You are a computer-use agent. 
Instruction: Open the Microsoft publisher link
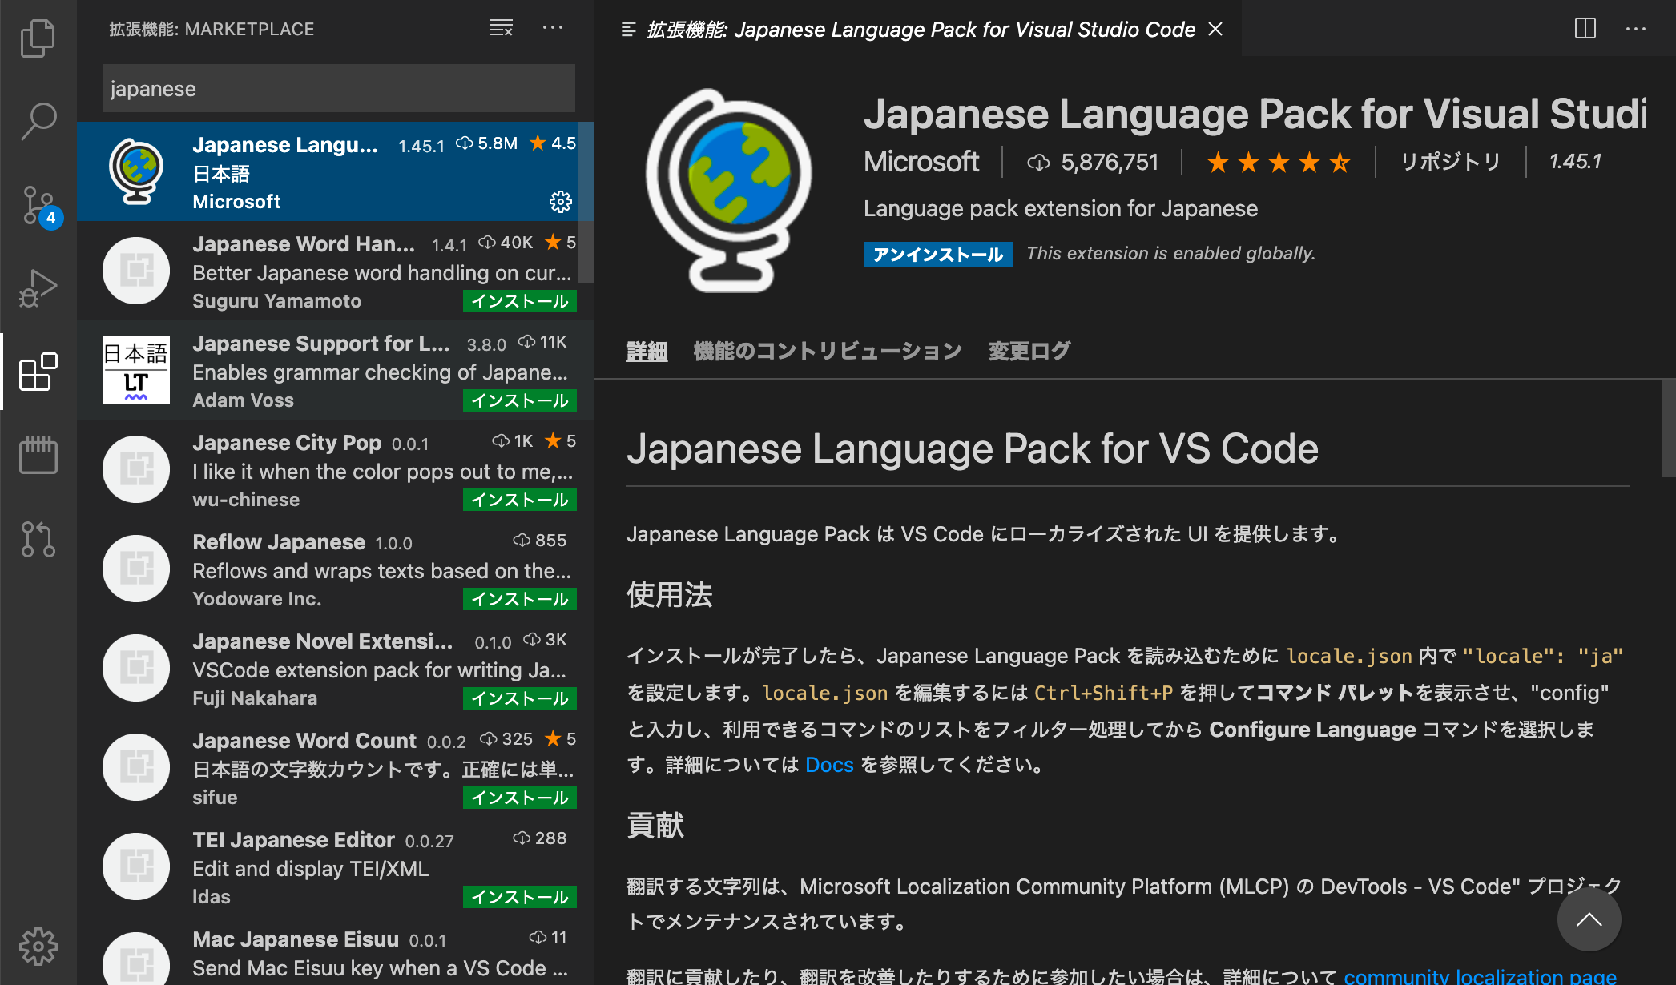click(921, 162)
